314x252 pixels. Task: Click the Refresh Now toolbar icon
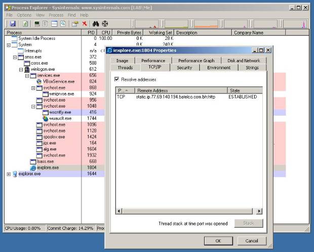25,24
